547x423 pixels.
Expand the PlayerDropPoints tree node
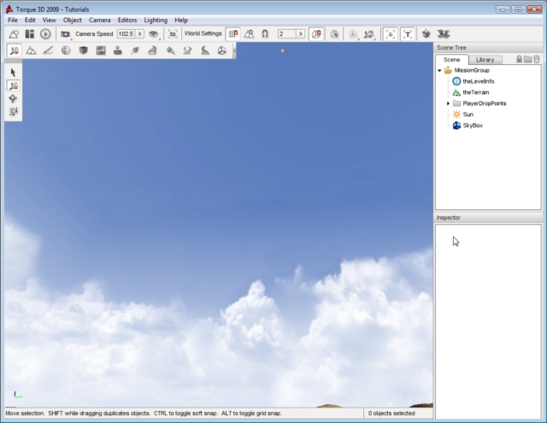point(448,103)
